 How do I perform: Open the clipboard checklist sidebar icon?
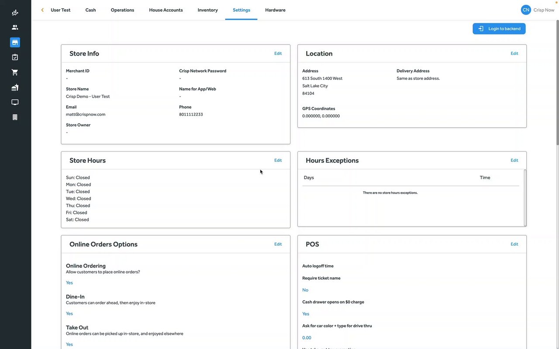point(15,57)
